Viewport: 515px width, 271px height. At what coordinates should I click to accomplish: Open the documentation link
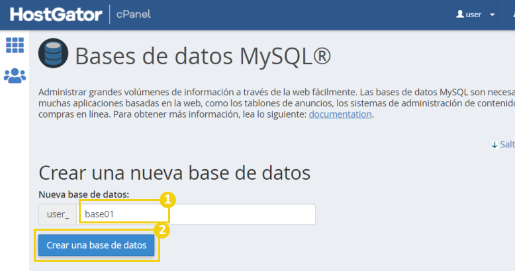pyautogui.click(x=340, y=114)
